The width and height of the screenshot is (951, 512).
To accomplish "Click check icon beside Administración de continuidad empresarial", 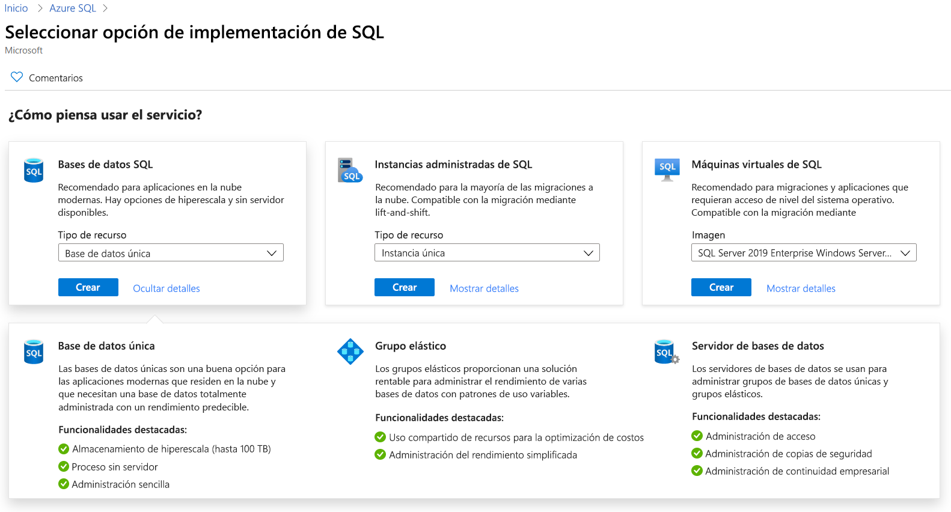I will coord(697,471).
